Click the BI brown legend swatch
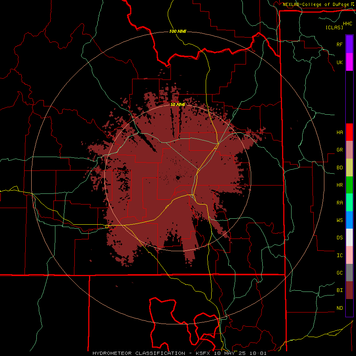Screen dimensions: 356x356 click(349, 290)
